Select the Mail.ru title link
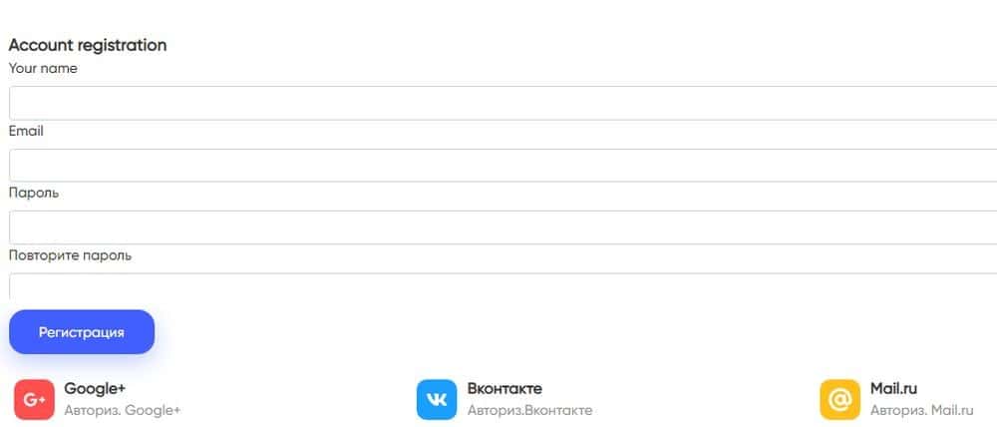The height and width of the screenshot is (427, 997). 893,388
